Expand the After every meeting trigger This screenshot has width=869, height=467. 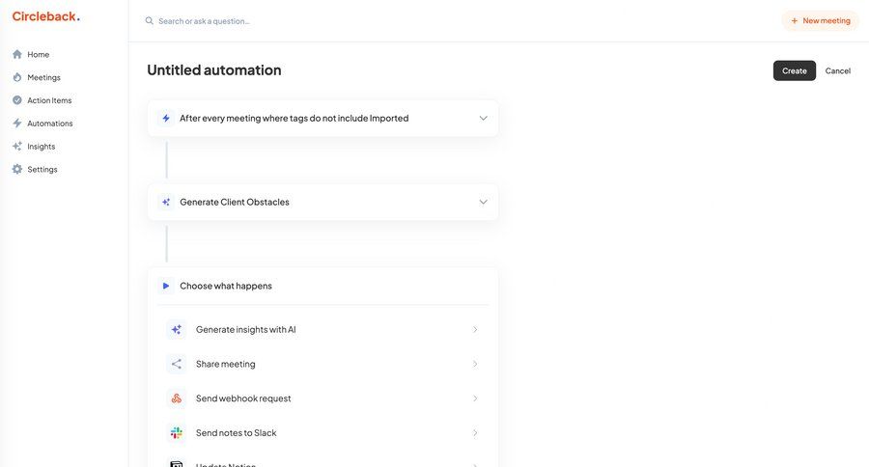pos(483,119)
